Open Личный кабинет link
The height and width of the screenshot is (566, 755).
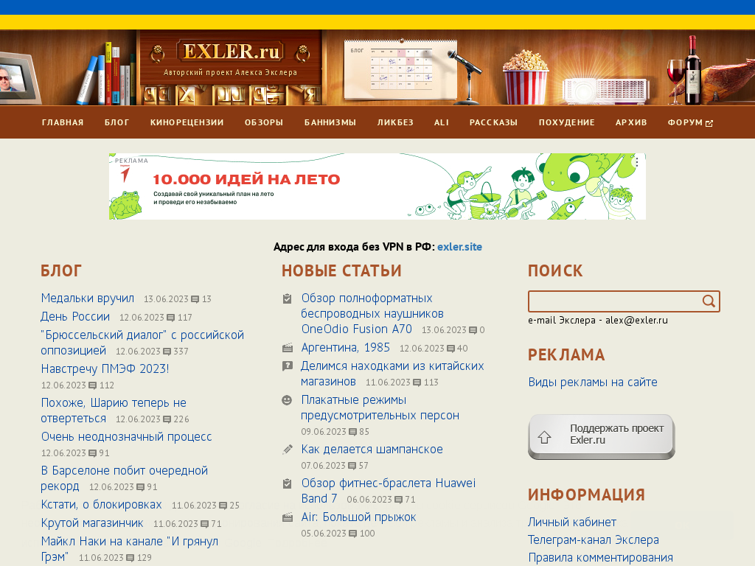click(x=572, y=523)
